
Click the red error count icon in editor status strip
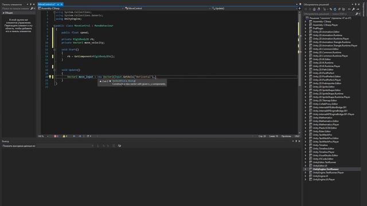click(x=55, y=136)
